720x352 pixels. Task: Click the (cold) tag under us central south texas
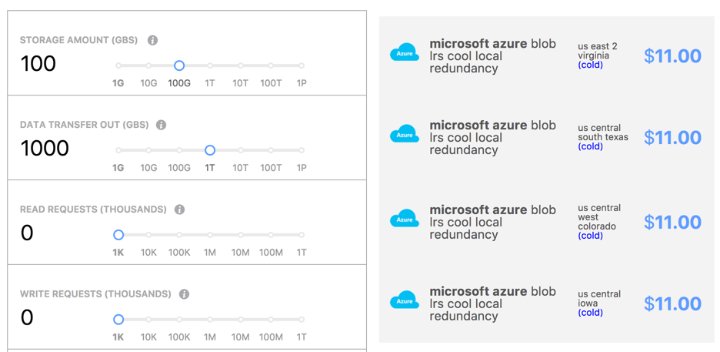[591, 146]
